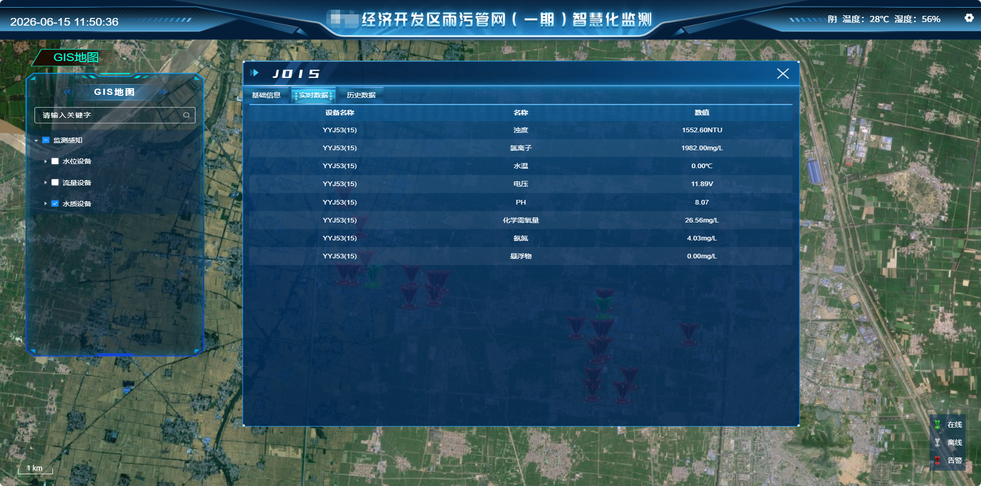Click the 8.07 PH value
The height and width of the screenshot is (486, 981).
(702, 202)
